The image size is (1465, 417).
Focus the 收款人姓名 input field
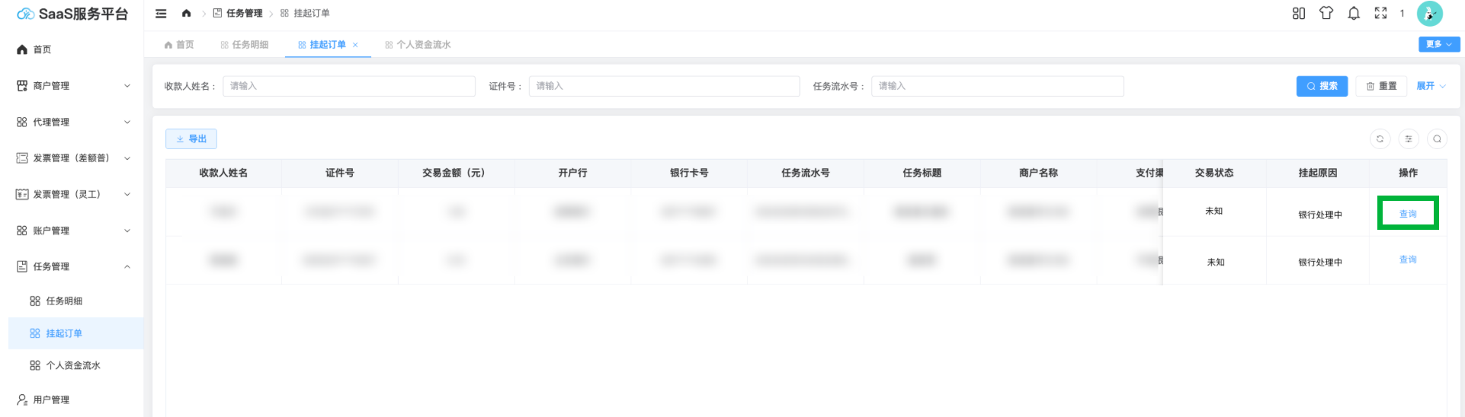(x=348, y=86)
